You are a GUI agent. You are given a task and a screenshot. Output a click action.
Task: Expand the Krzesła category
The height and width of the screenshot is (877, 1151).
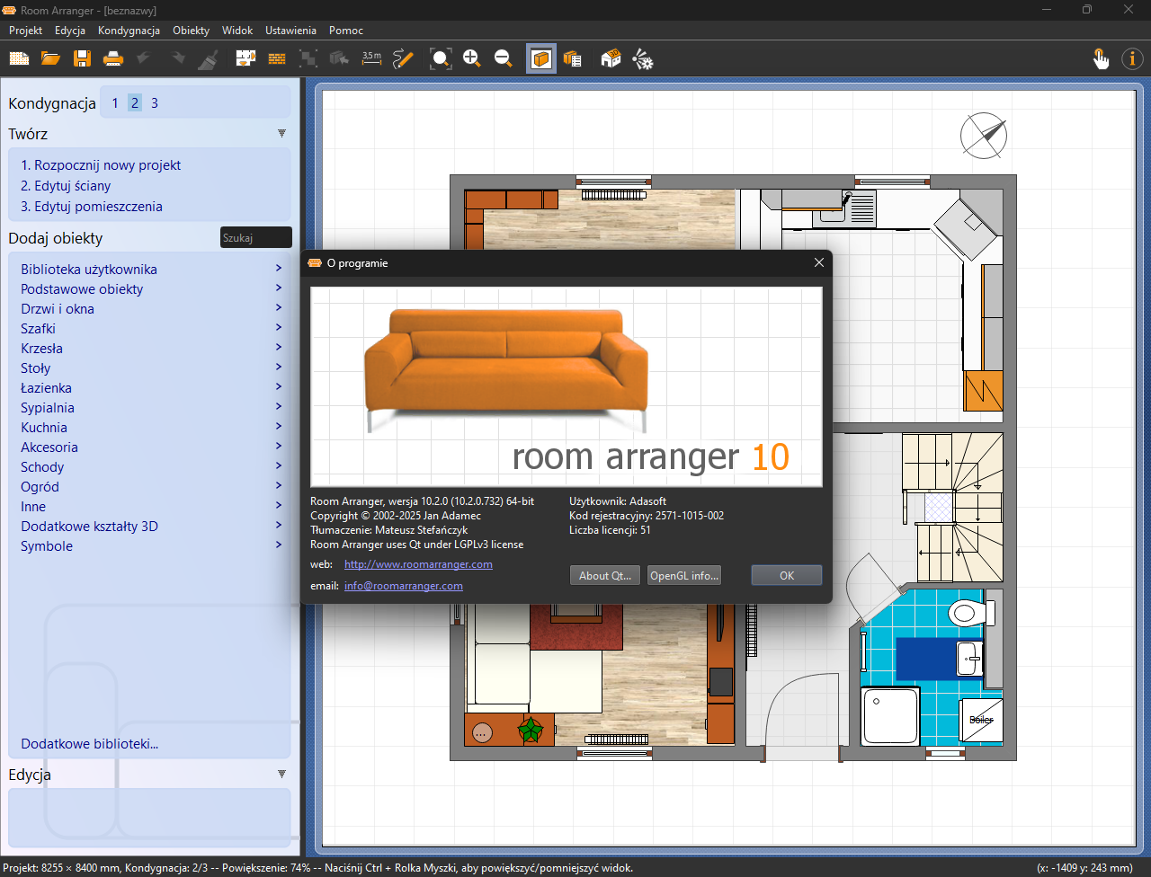click(151, 349)
